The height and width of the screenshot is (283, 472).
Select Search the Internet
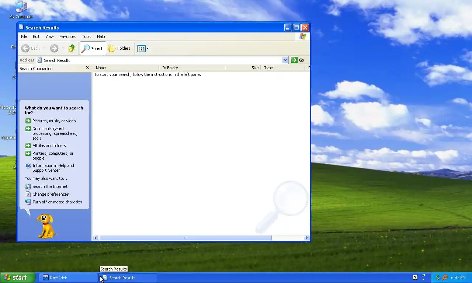[x=50, y=186]
